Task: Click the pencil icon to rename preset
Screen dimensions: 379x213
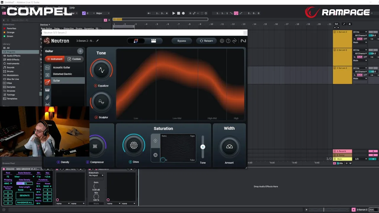Action: click(97, 41)
